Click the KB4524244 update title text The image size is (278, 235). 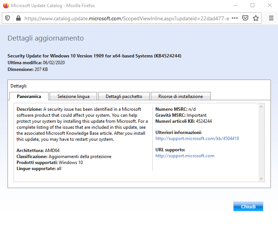(94, 56)
